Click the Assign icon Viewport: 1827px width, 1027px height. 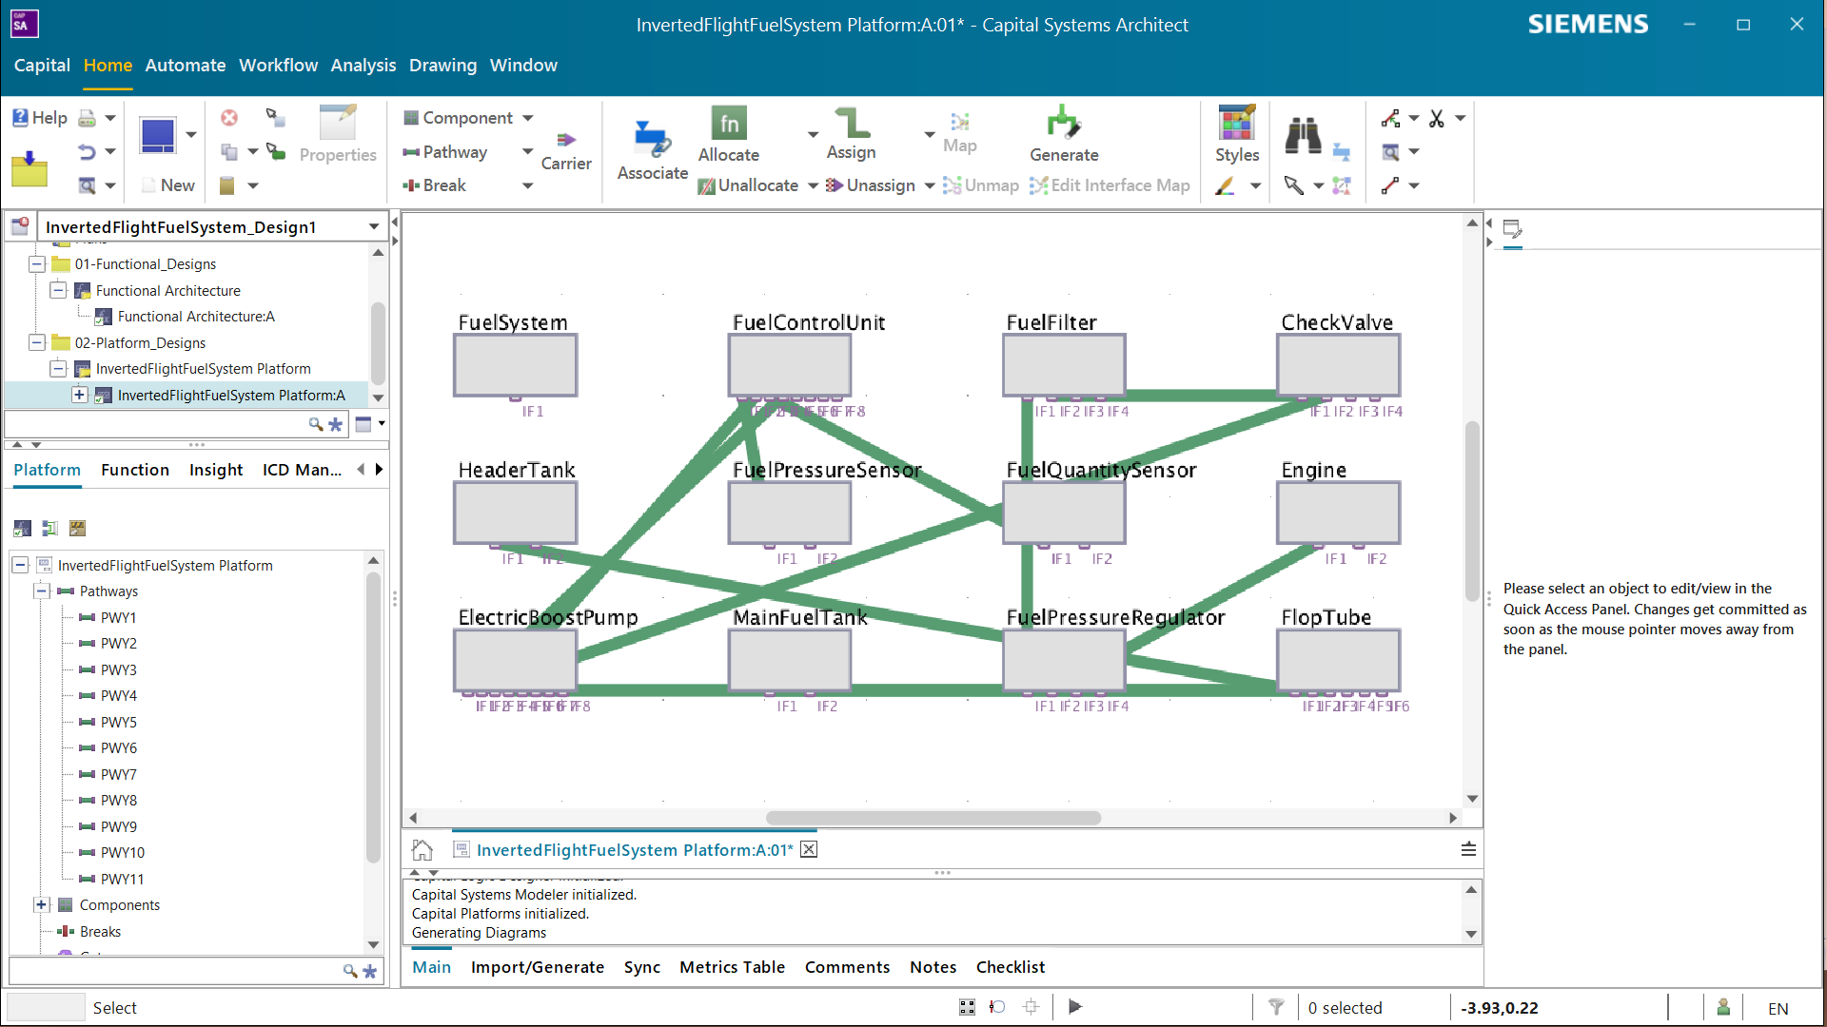coord(852,123)
